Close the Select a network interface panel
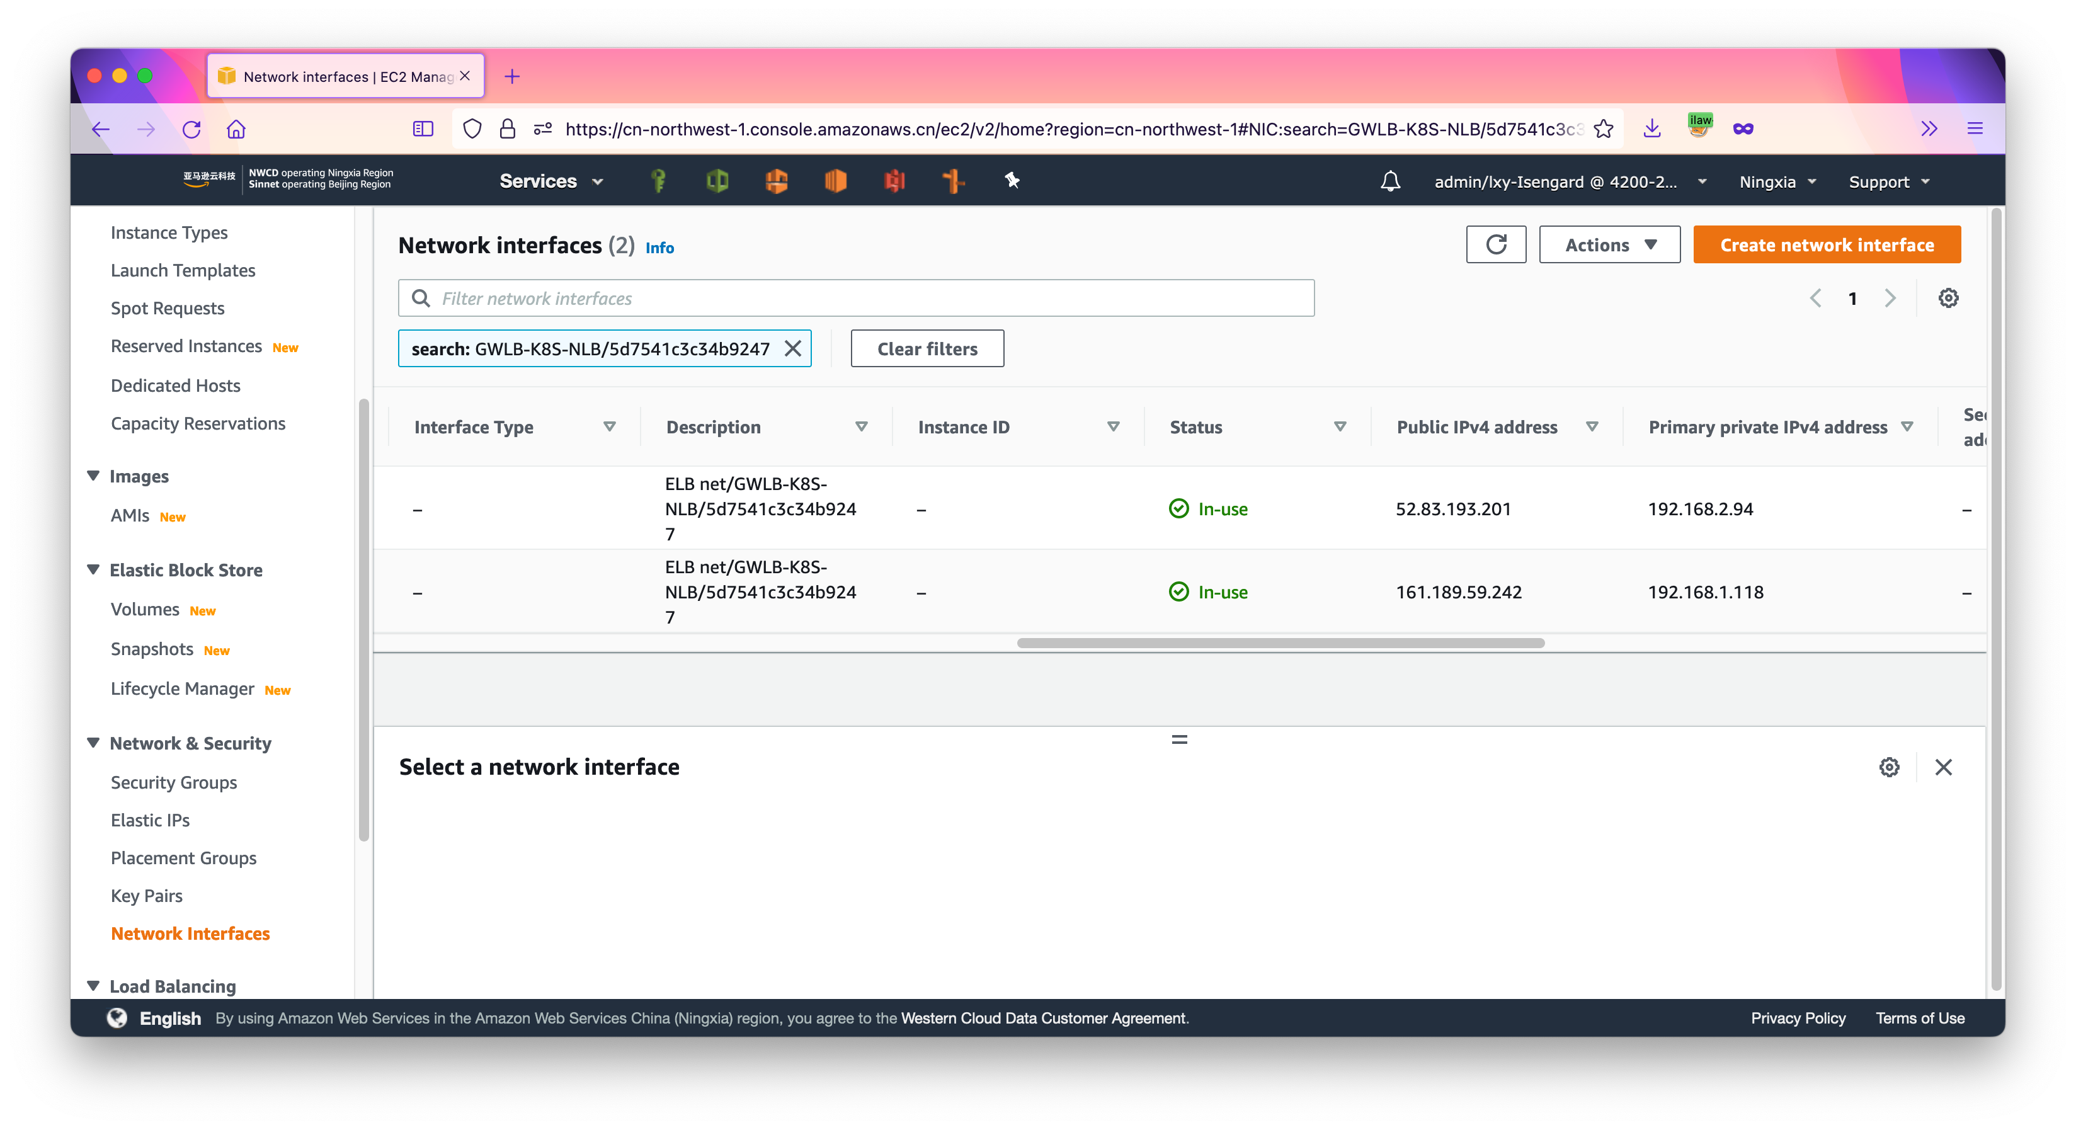This screenshot has width=2076, height=1130. click(x=1943, y=767)
